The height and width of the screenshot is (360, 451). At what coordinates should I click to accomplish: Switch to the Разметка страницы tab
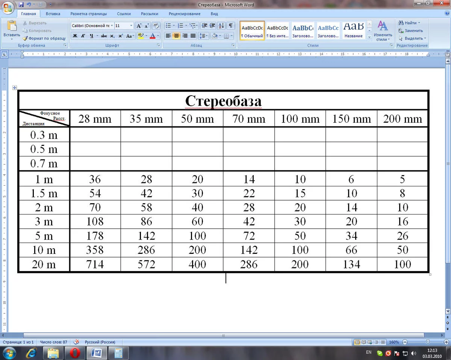tap(89, 14)
